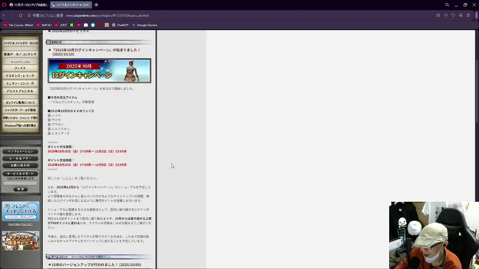
Task: Click the 検索 search button
Action: pyautogui.click(x=20, y=189)
